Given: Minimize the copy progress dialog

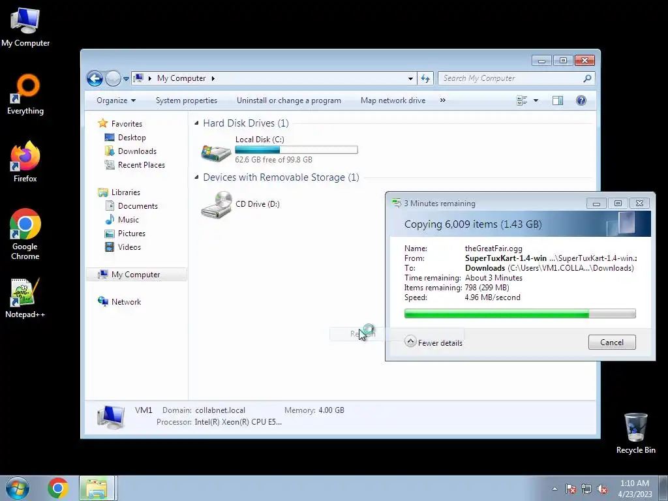Looking at the screenshot, I should (596, 204).
